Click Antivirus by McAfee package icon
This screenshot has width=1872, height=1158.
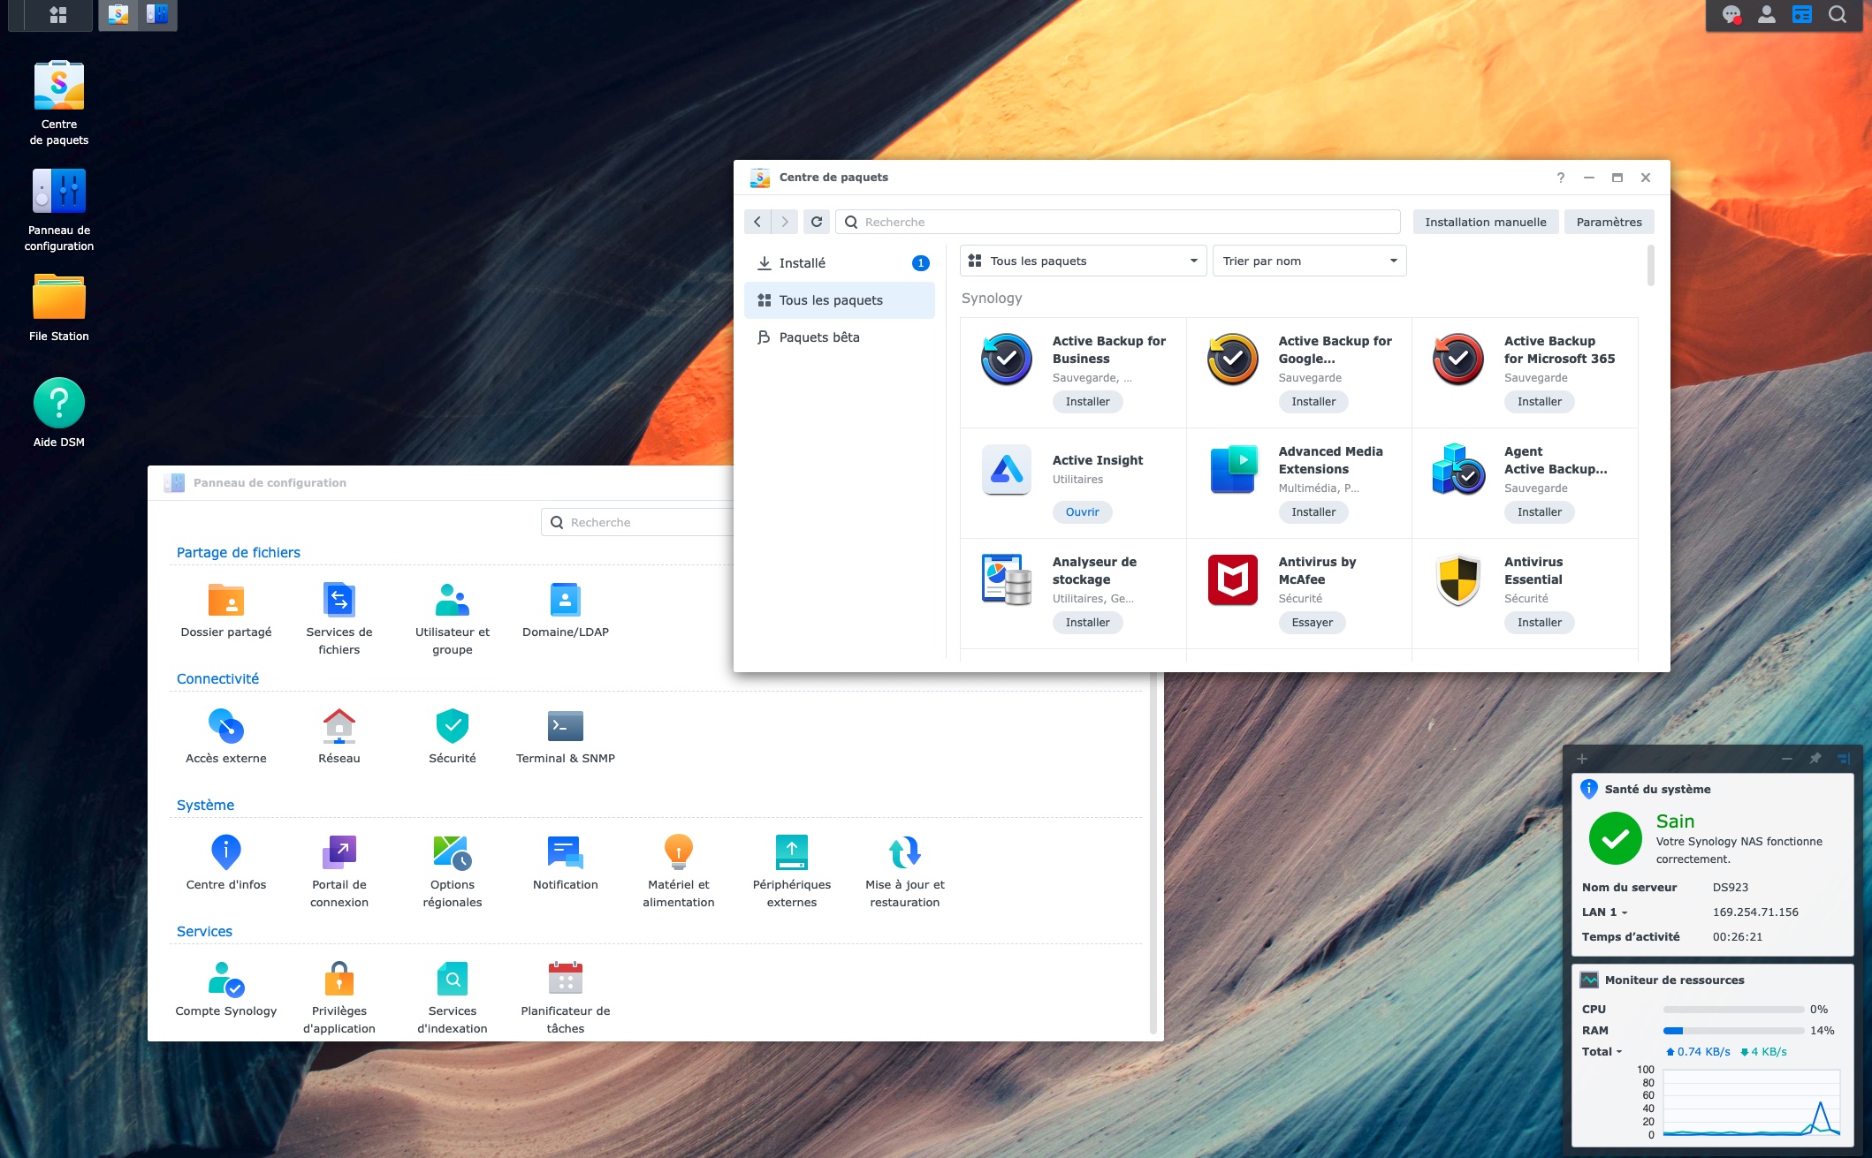point(1233,579)
